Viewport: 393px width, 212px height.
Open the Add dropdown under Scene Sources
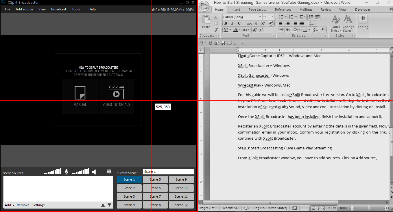[x=10, y=205]
